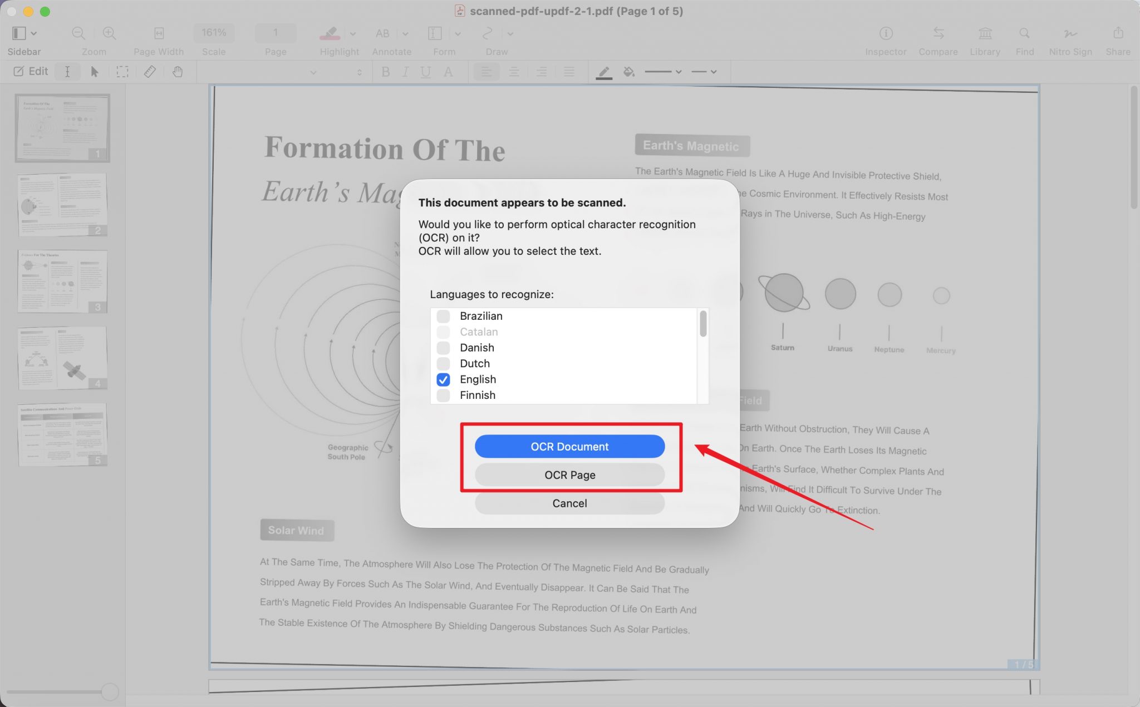Select the rectangular marquee selection tool
The image size is (1140, 707).
pos(122,72)
